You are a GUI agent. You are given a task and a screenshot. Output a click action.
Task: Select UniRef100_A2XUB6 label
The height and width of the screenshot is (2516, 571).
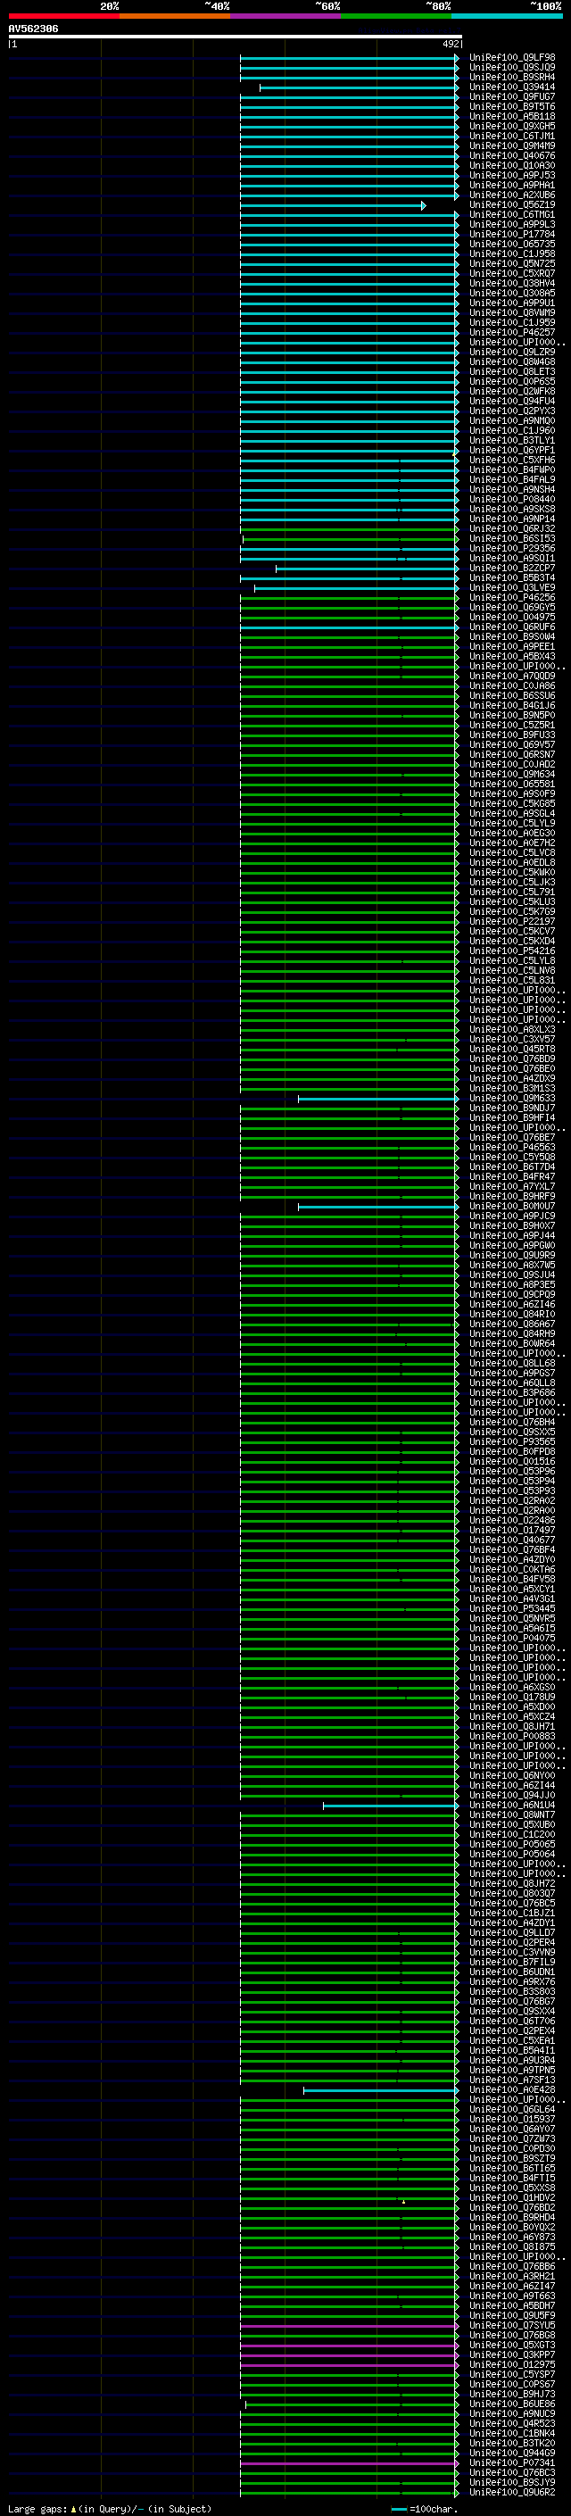(512, 195)
